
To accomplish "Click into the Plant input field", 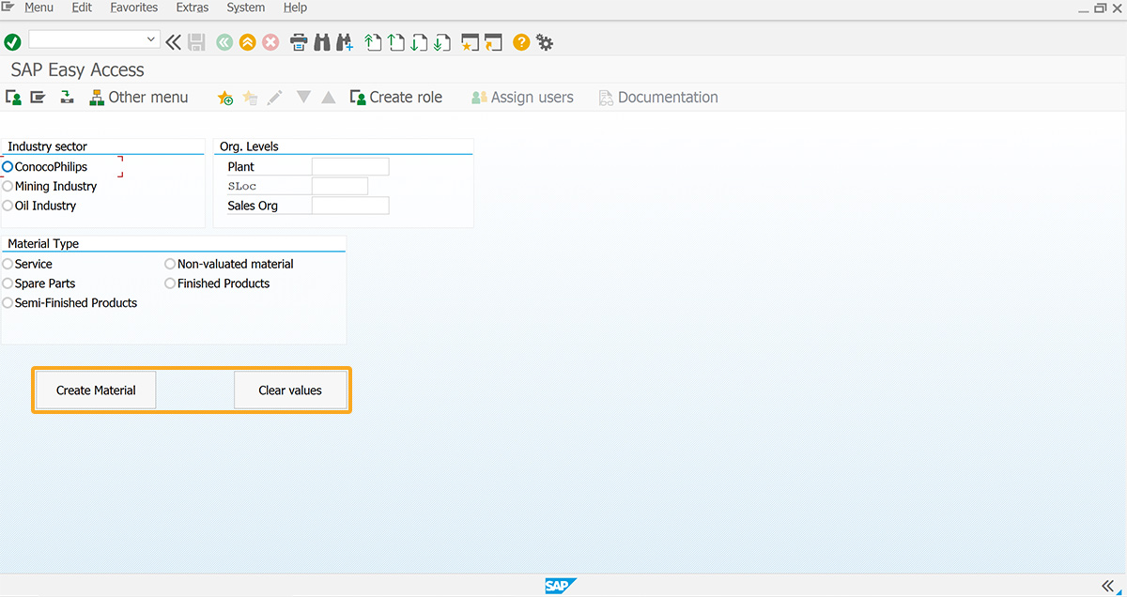I will pyautogui.click(x=350, y=167).
